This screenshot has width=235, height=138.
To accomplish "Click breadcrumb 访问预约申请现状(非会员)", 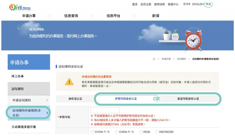I will click(x=206, y=59).
